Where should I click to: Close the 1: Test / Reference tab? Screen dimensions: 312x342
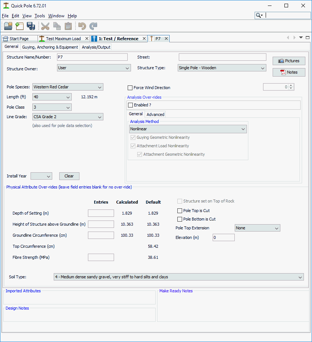pyautogui.click(x=144, y=38)
